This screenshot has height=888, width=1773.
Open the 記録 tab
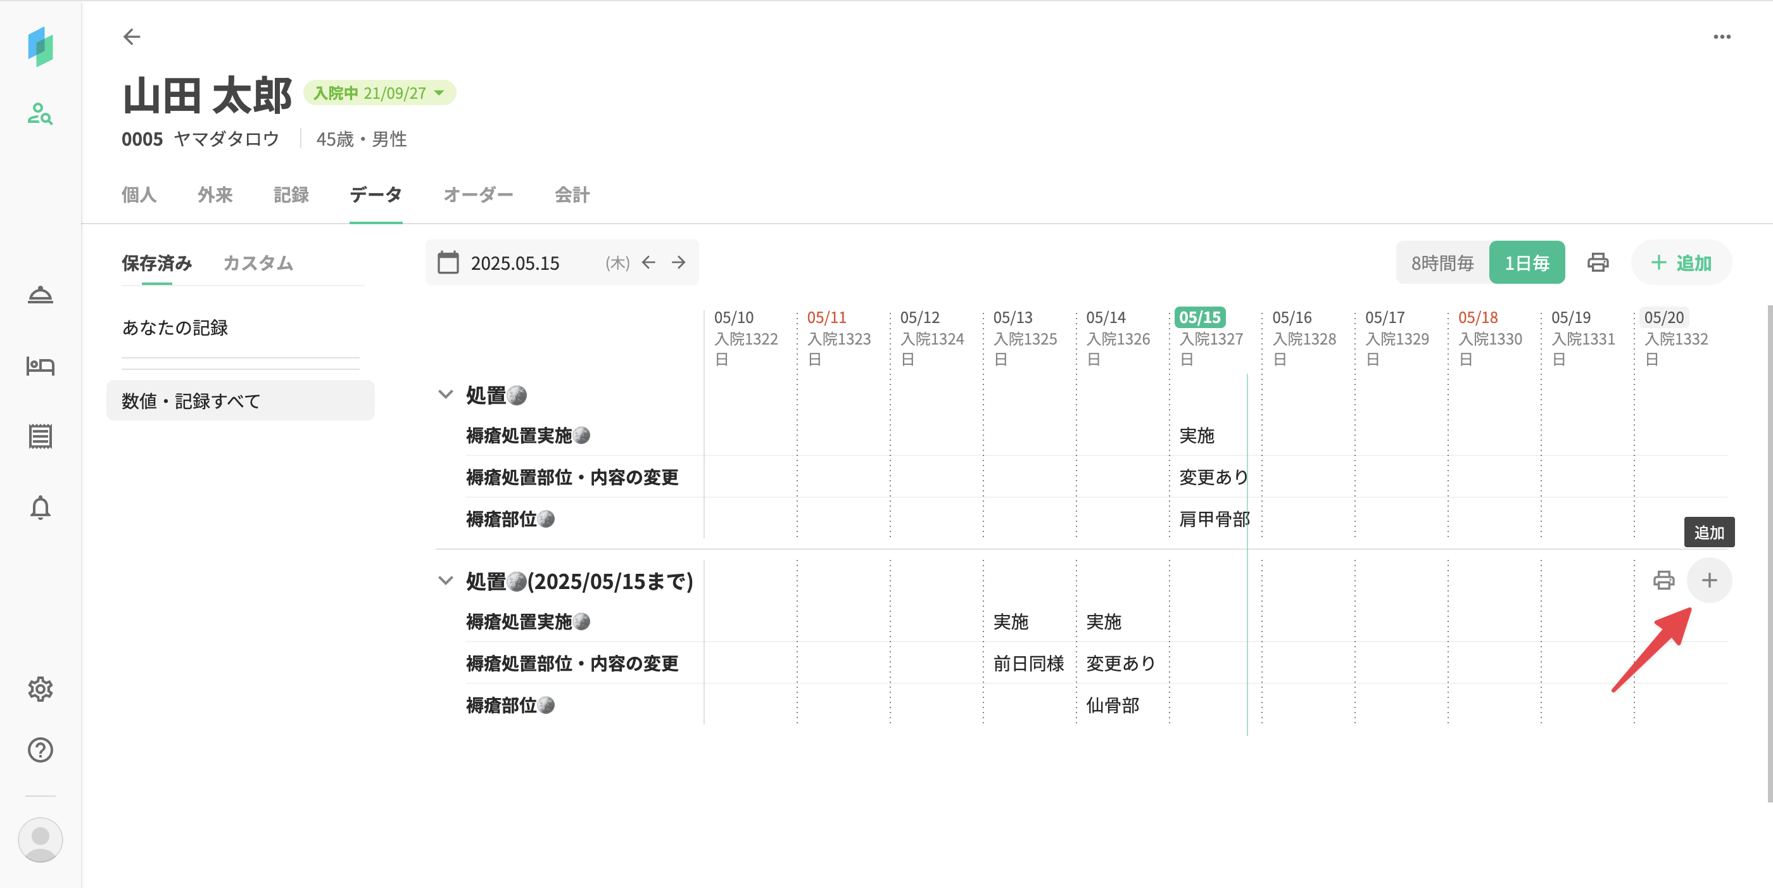[291, 195]
